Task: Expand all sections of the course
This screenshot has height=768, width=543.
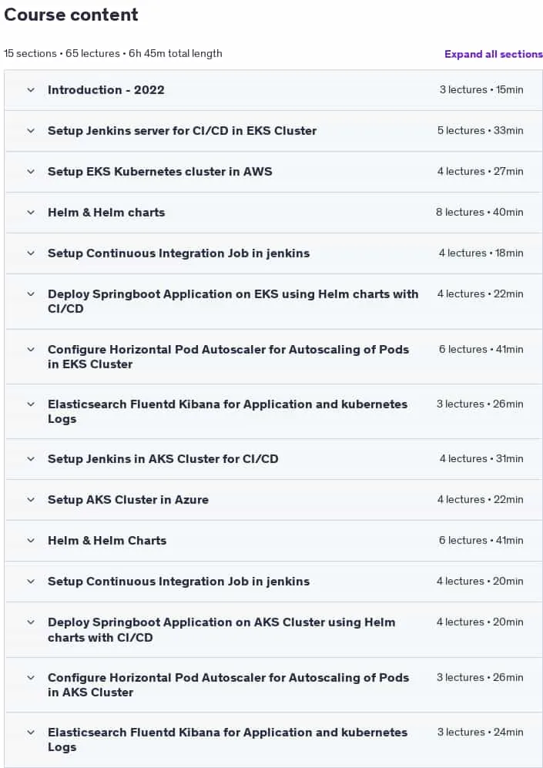Action: (494, 55)
